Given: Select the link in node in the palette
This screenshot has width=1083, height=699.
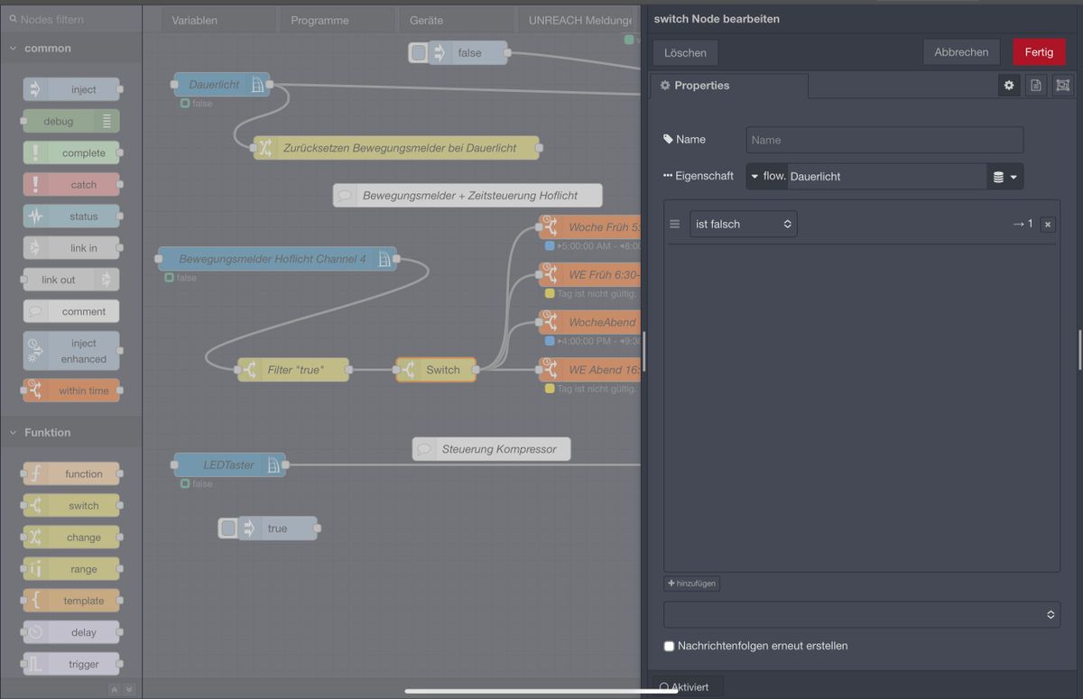Looking at the screenshot, I should pos(71,248).
